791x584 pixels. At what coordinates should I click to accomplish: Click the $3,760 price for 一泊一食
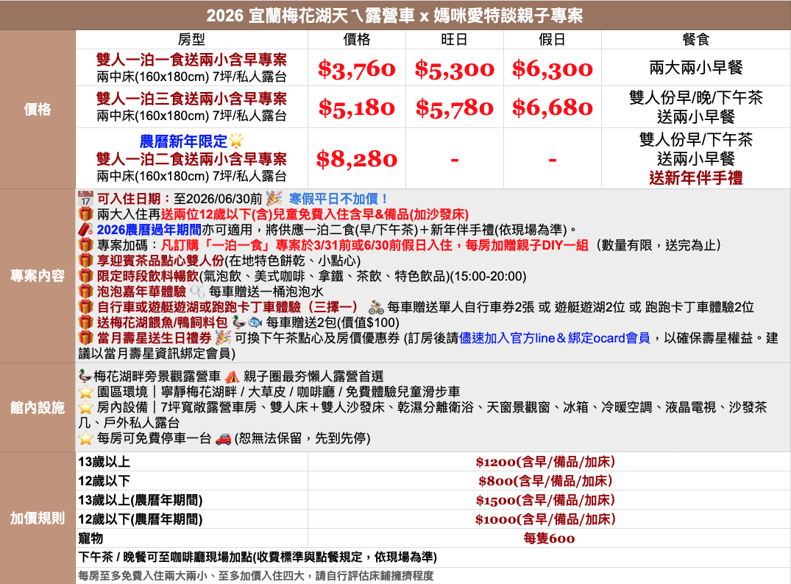(x=357, y=69)
